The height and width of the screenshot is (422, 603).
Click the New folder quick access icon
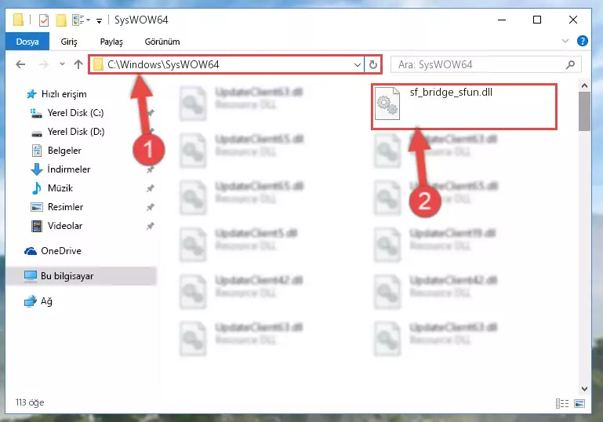click(61, 20)
